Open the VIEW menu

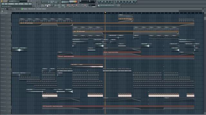16,4
